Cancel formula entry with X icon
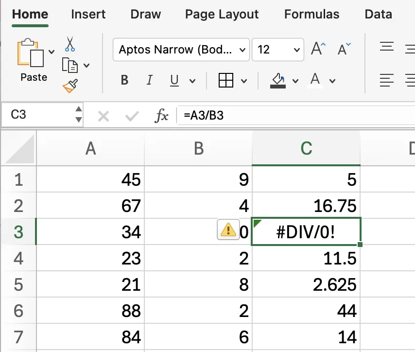Viewport: 415px width, 352px height. pos(103,116)
